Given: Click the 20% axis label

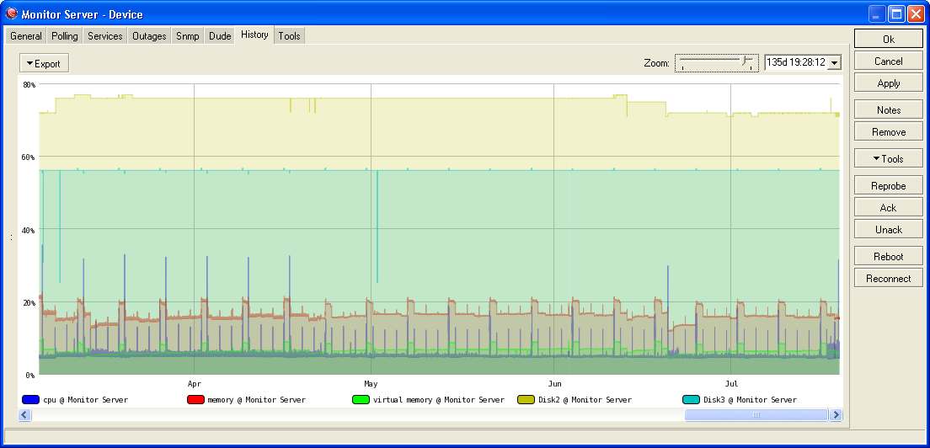Looking at the screenshot, I should point(29,303).
